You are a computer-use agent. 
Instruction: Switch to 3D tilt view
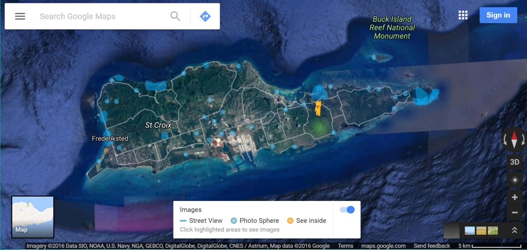click(x=514, y=162)
